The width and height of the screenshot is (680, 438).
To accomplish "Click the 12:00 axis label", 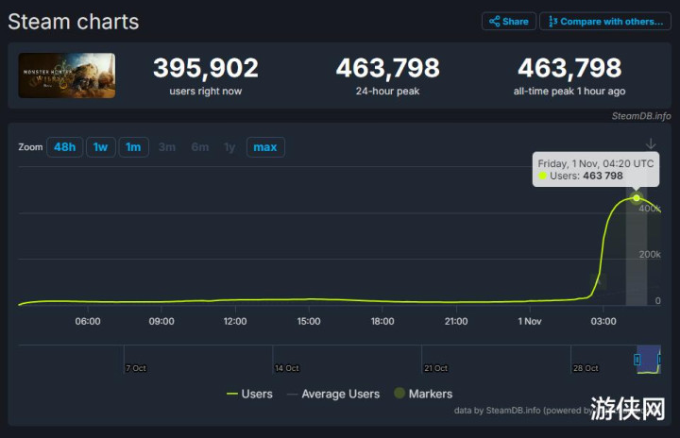I will (x=235, y=321).
